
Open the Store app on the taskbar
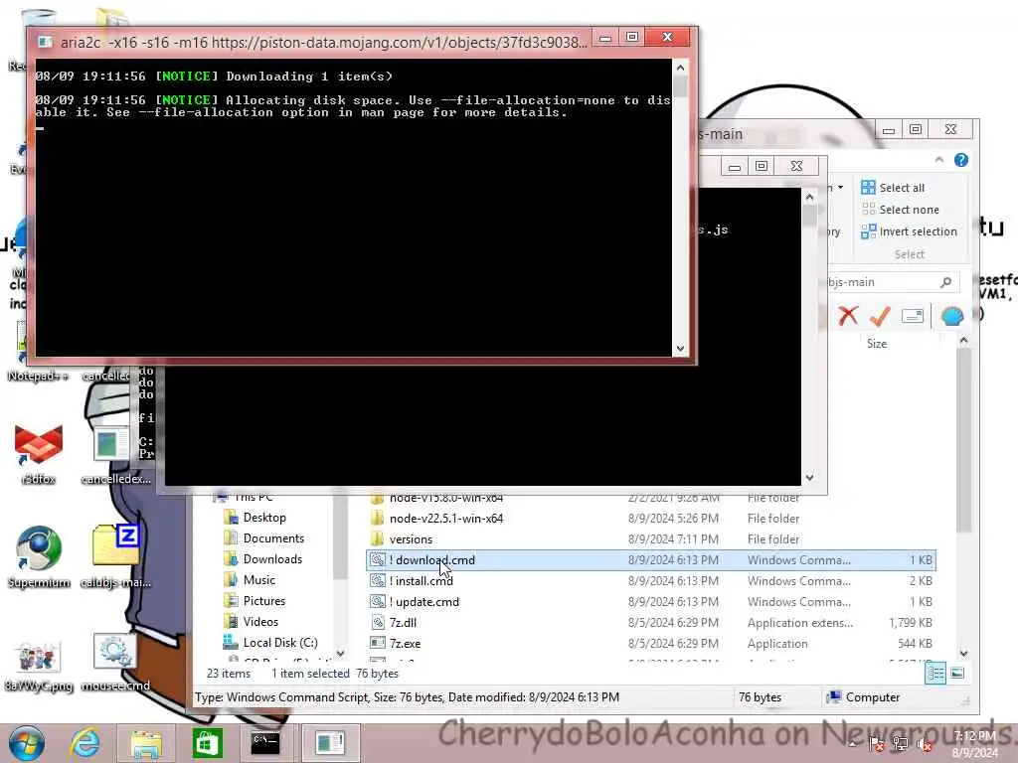[x=207, y=743]
